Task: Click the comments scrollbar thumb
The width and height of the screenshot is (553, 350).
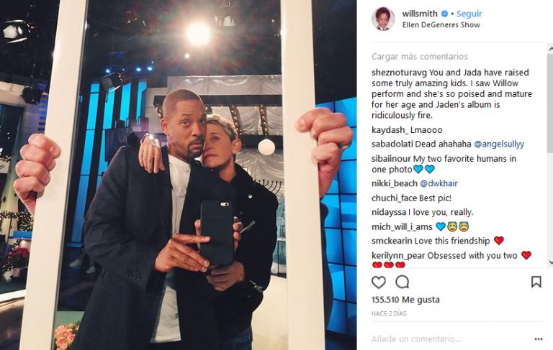Action: [550, 103]
